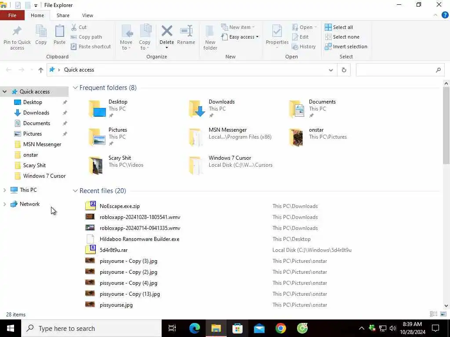Click the Delete X icon
Image resolution: width=450 pixels, height=337 pixels.
click(167, 31)
